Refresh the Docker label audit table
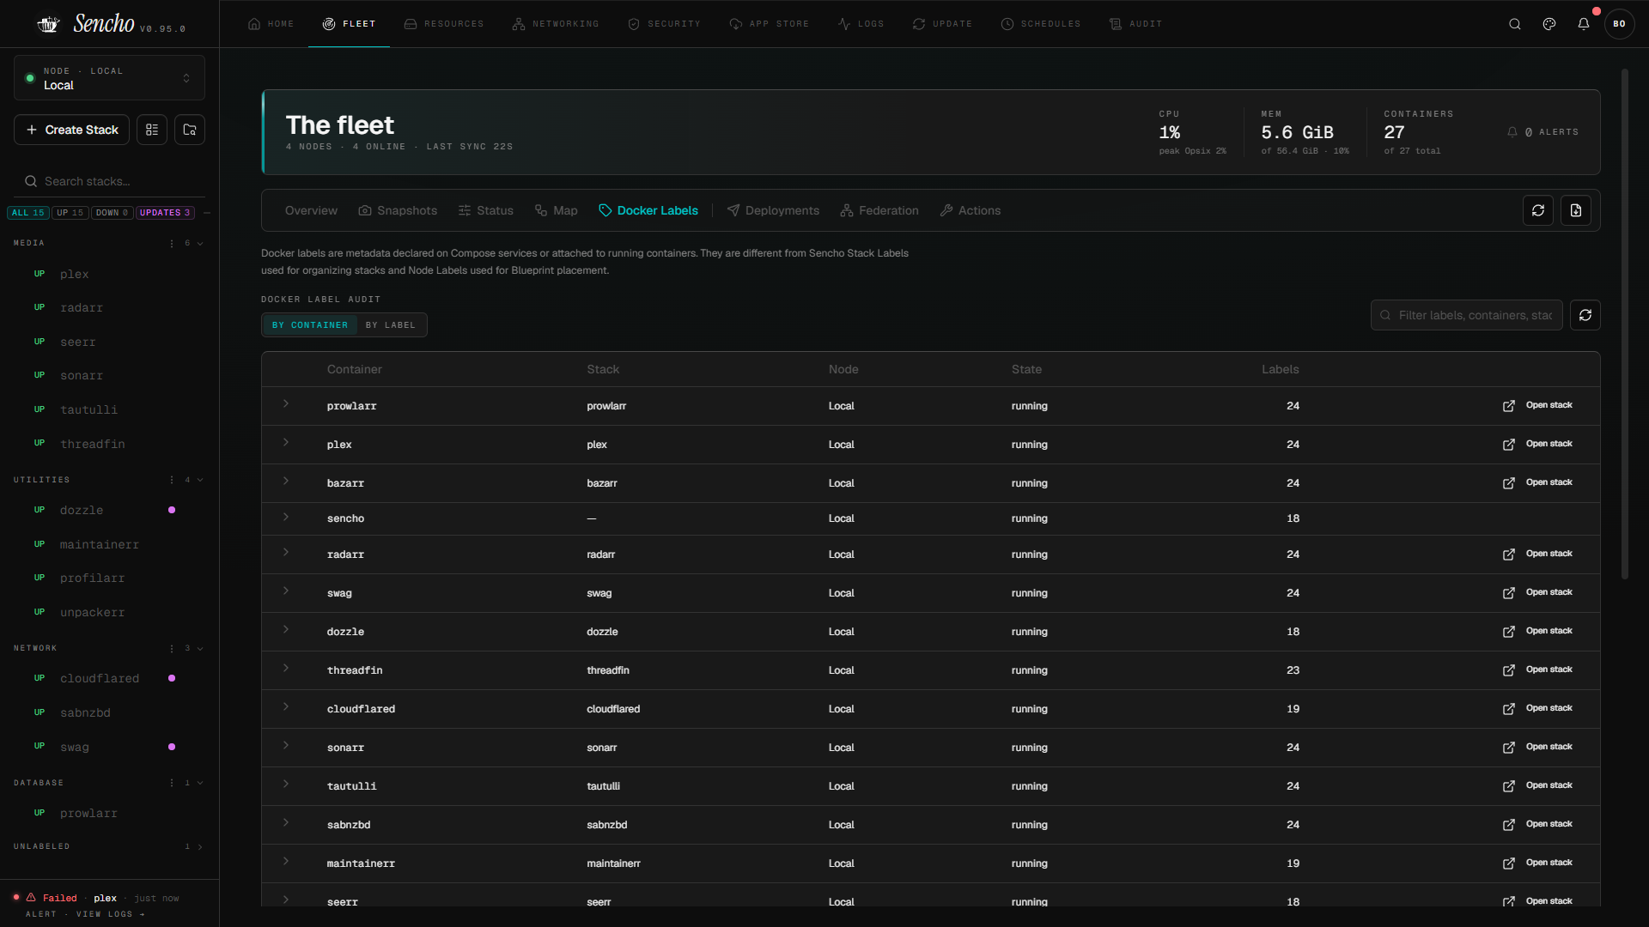 pyautogui.click(x=1585, y=315)
